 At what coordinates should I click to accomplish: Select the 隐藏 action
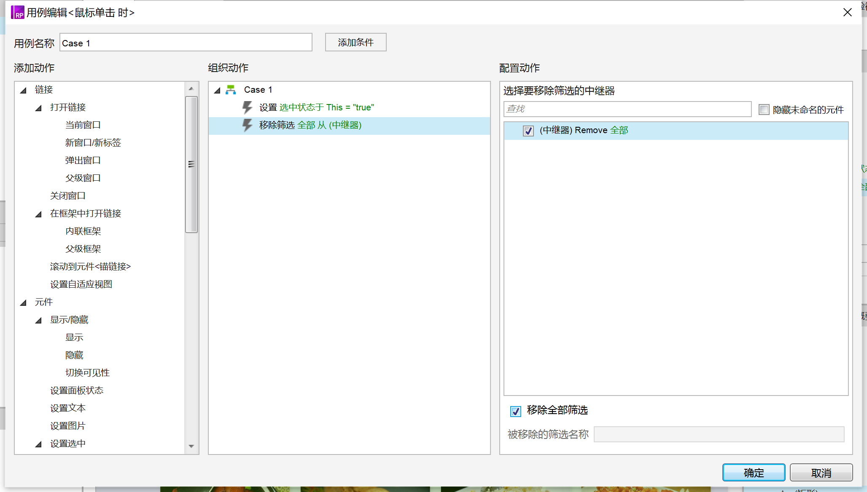[x=74, y=355]
